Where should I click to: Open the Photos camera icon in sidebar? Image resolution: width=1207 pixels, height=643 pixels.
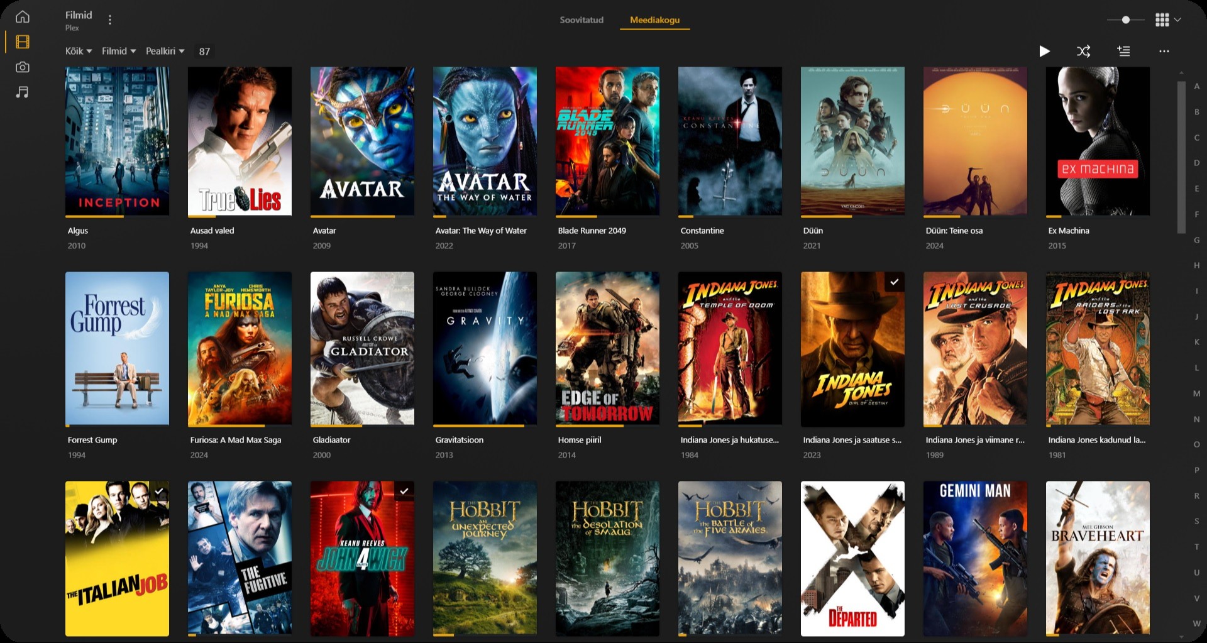tap(23, 67)
